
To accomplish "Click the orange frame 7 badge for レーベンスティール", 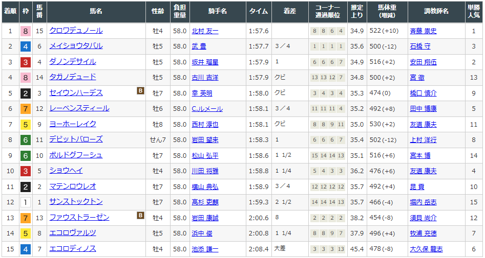I will tap(25, 109).
